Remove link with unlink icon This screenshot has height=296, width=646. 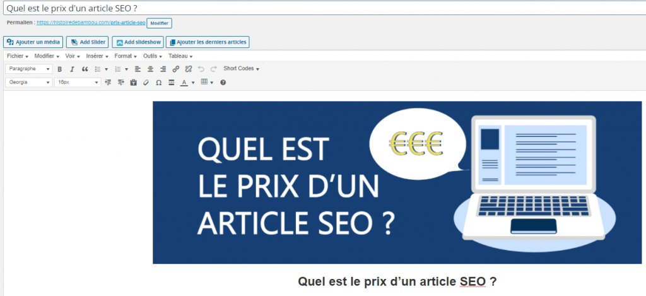click(189, 69)
